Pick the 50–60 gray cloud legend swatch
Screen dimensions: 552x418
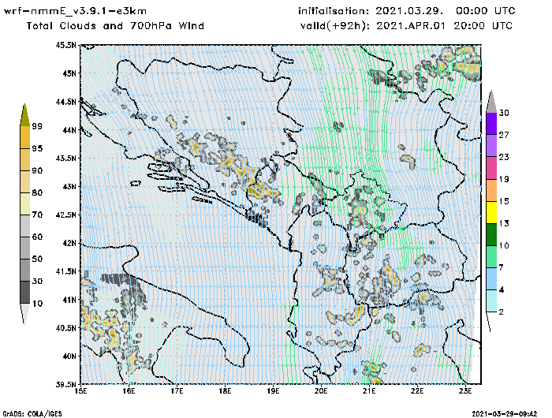click(x=25, y=248)
